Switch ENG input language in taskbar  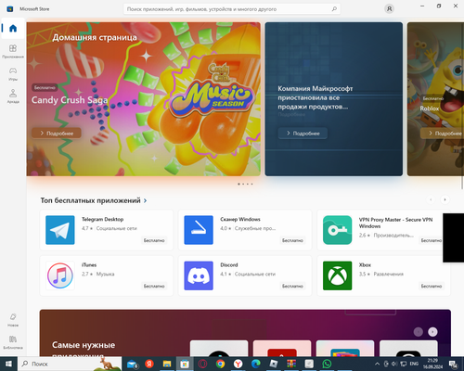click(x=414, y=364)
